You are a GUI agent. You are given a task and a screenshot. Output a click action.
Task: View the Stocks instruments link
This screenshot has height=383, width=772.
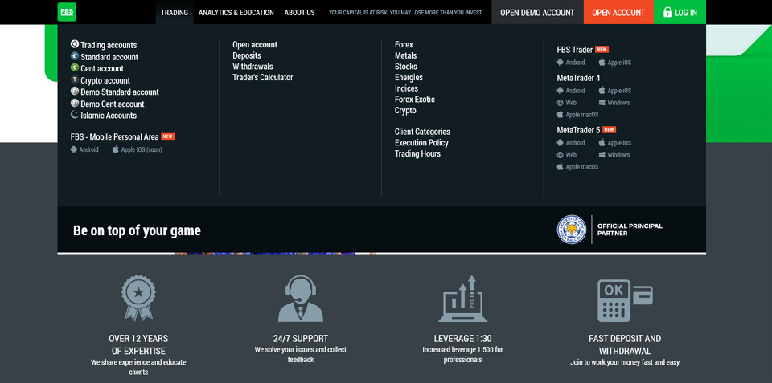pyautogui.click(x=405, y=67)
